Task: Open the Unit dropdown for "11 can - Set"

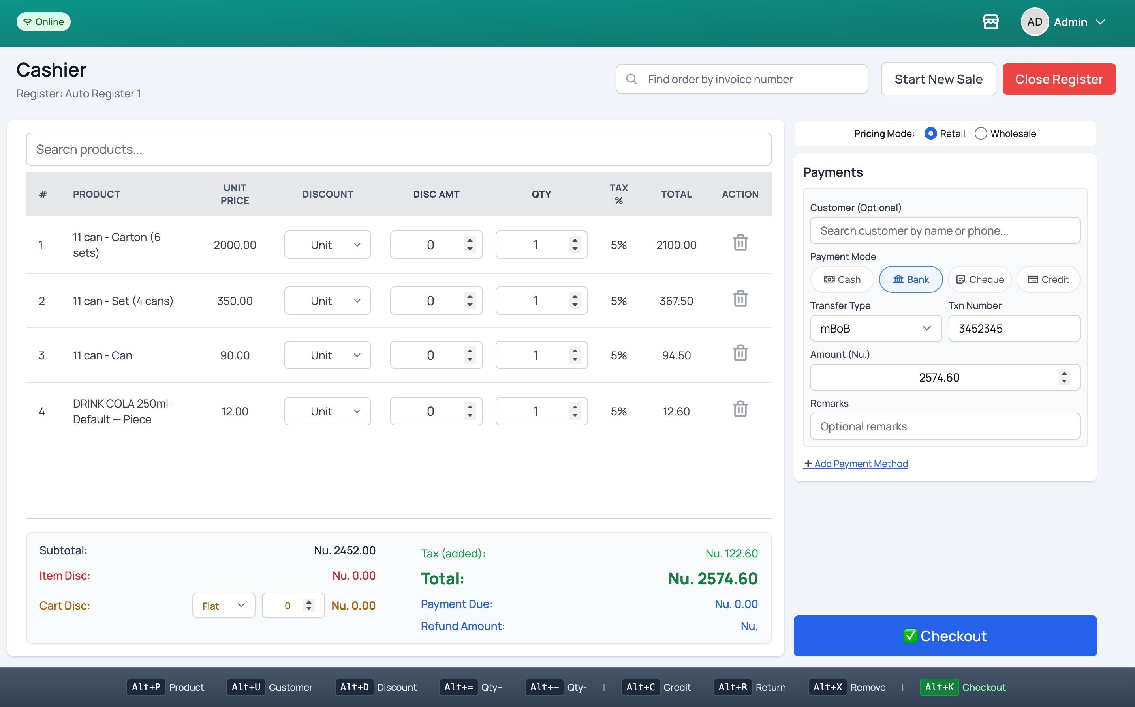Action: point(327,301)
